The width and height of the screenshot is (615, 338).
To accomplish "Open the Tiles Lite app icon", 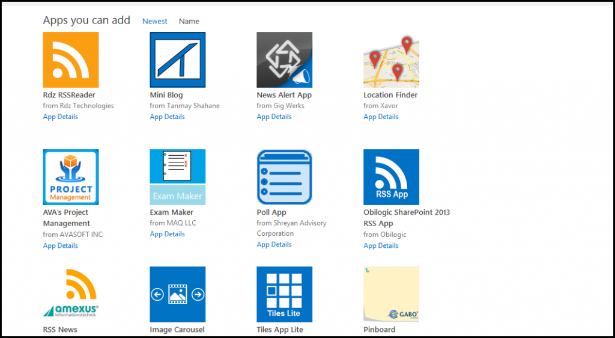I will (x=284, y=295).
